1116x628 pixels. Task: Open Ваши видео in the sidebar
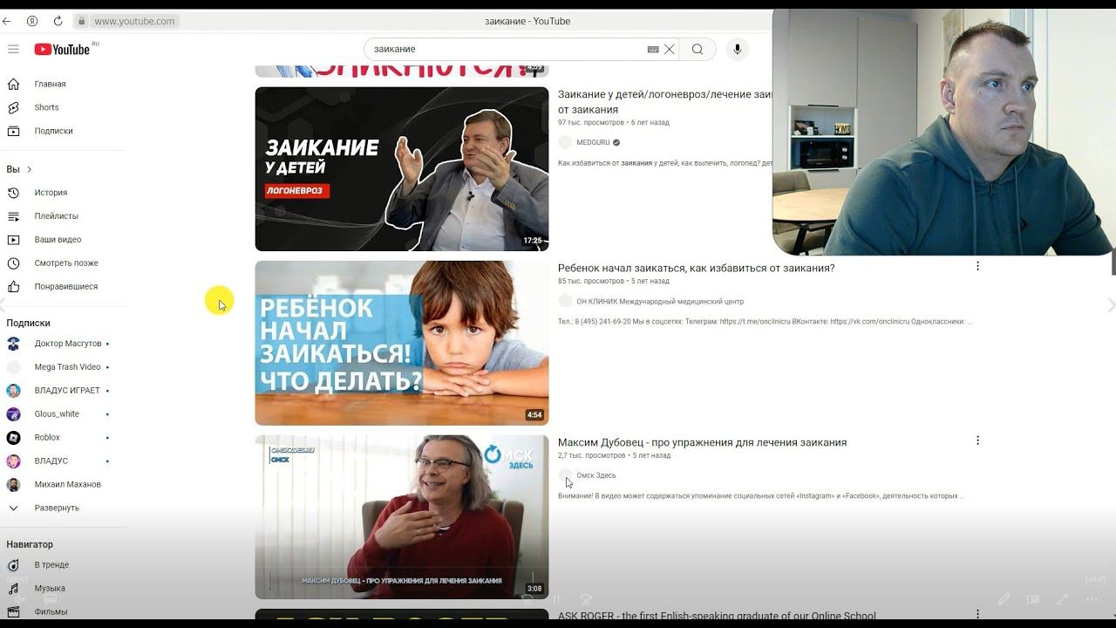coord(58,240)
